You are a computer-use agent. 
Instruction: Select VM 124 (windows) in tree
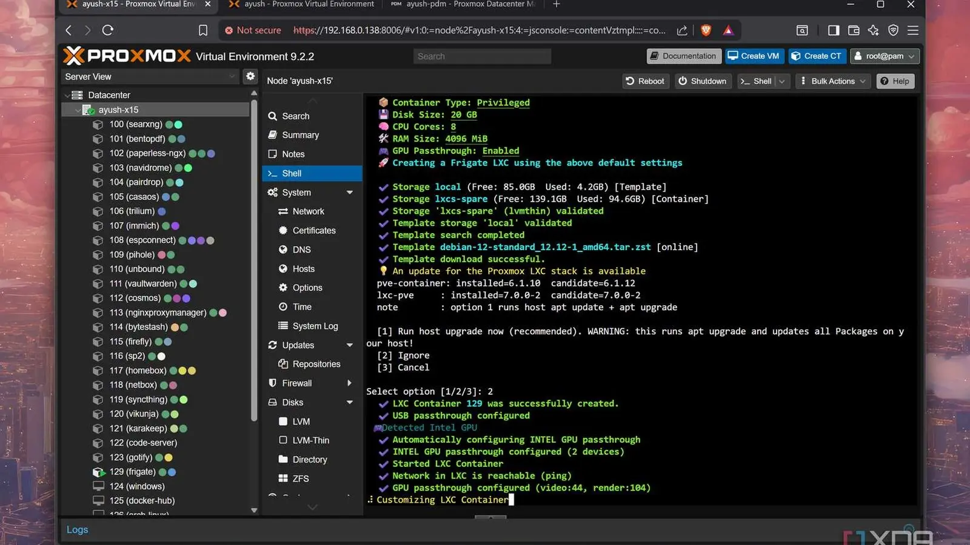136,486
